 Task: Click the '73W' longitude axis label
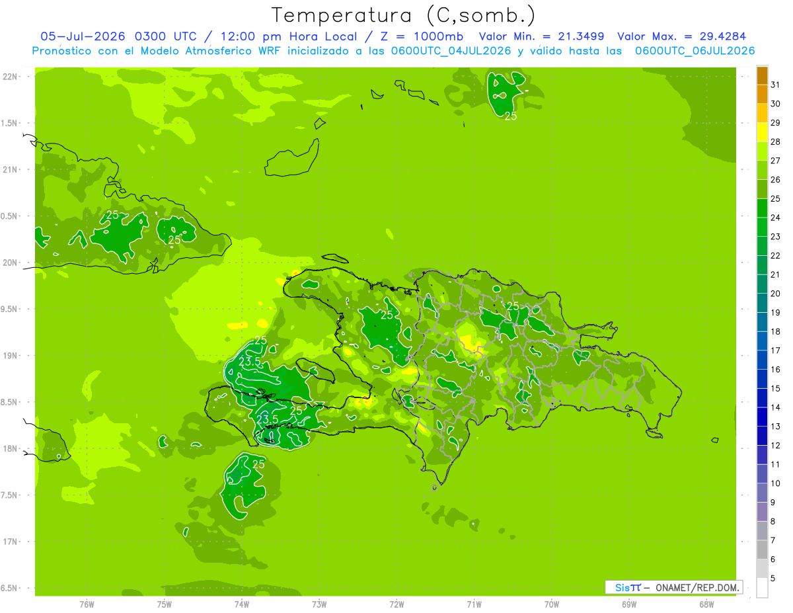point(319,604)
